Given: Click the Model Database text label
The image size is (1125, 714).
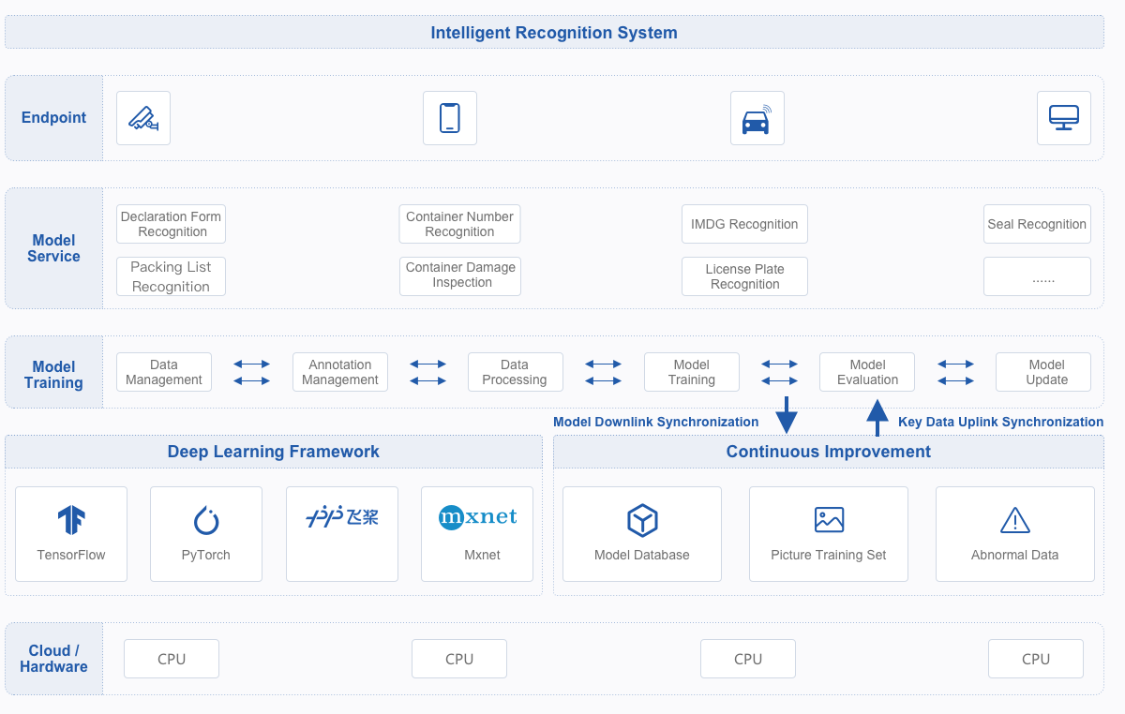Looking at the screenshot, I should (x=642, y=555).
